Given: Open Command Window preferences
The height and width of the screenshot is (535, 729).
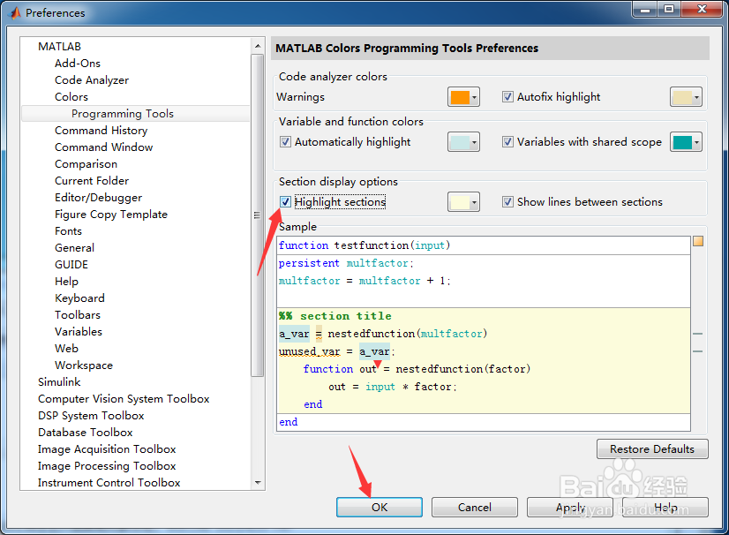Looking at the screenshot, I should [103, 147].
